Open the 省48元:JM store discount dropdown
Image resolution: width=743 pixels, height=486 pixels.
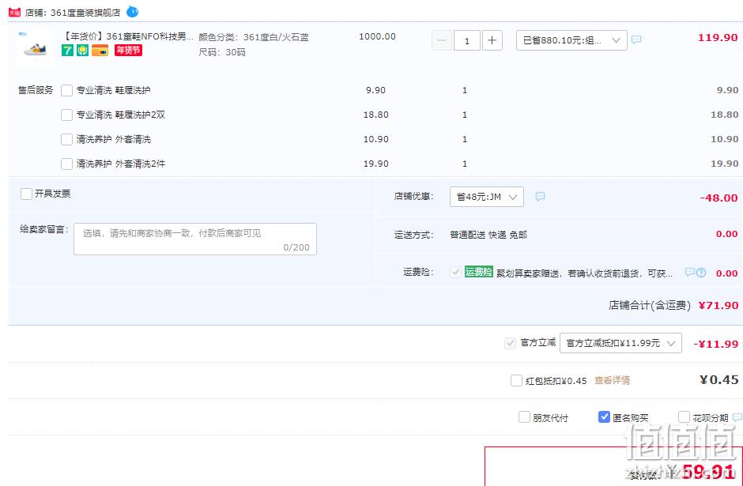pyautogui.click(x=487, y=197)
